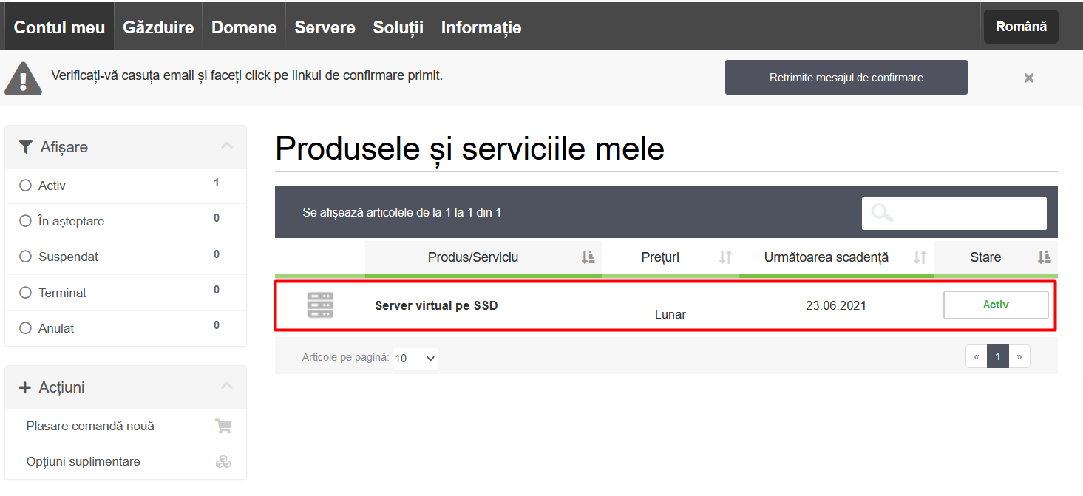Select the În așteptare filter radio button
This screenshot has width=1083, height=496.
[26, 221]
